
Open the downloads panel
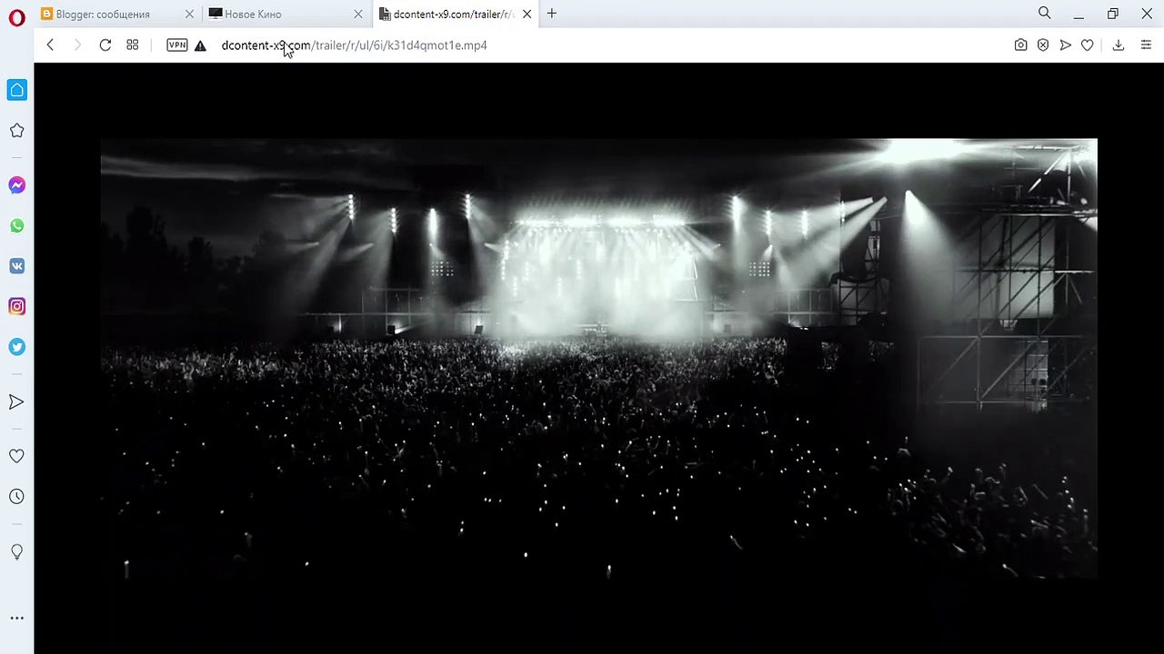[x=1119, y=45]
